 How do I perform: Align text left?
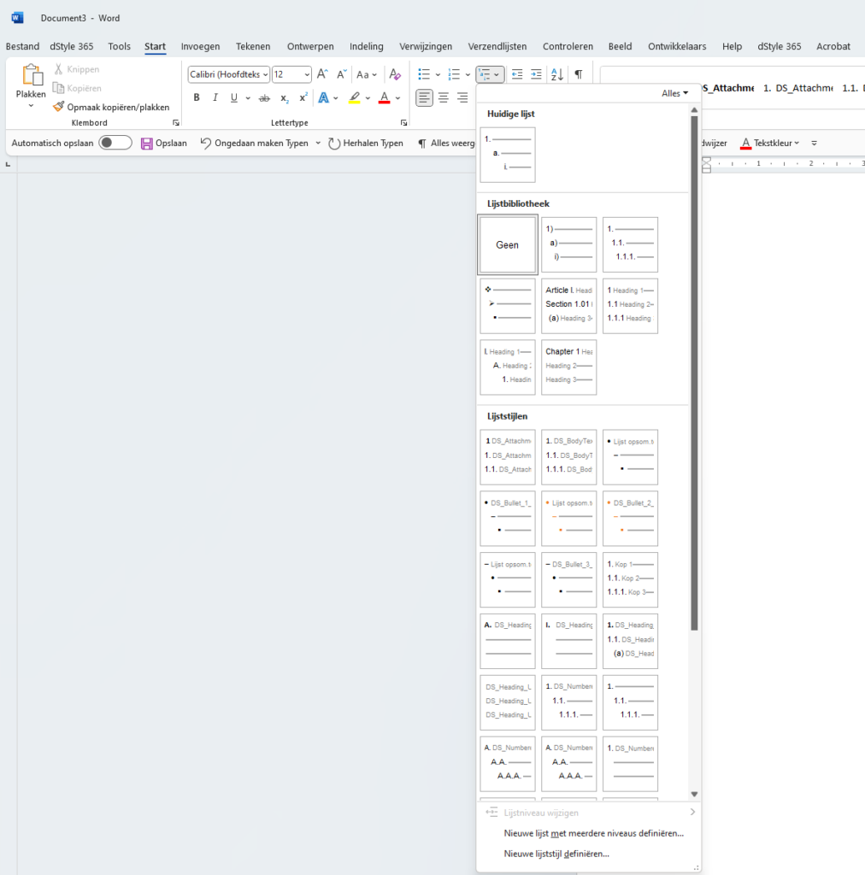[424, 97]
